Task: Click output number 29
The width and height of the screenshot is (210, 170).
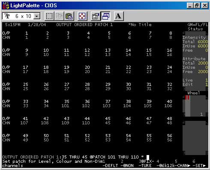Action: pyautogui.click(x=108, y=85)
